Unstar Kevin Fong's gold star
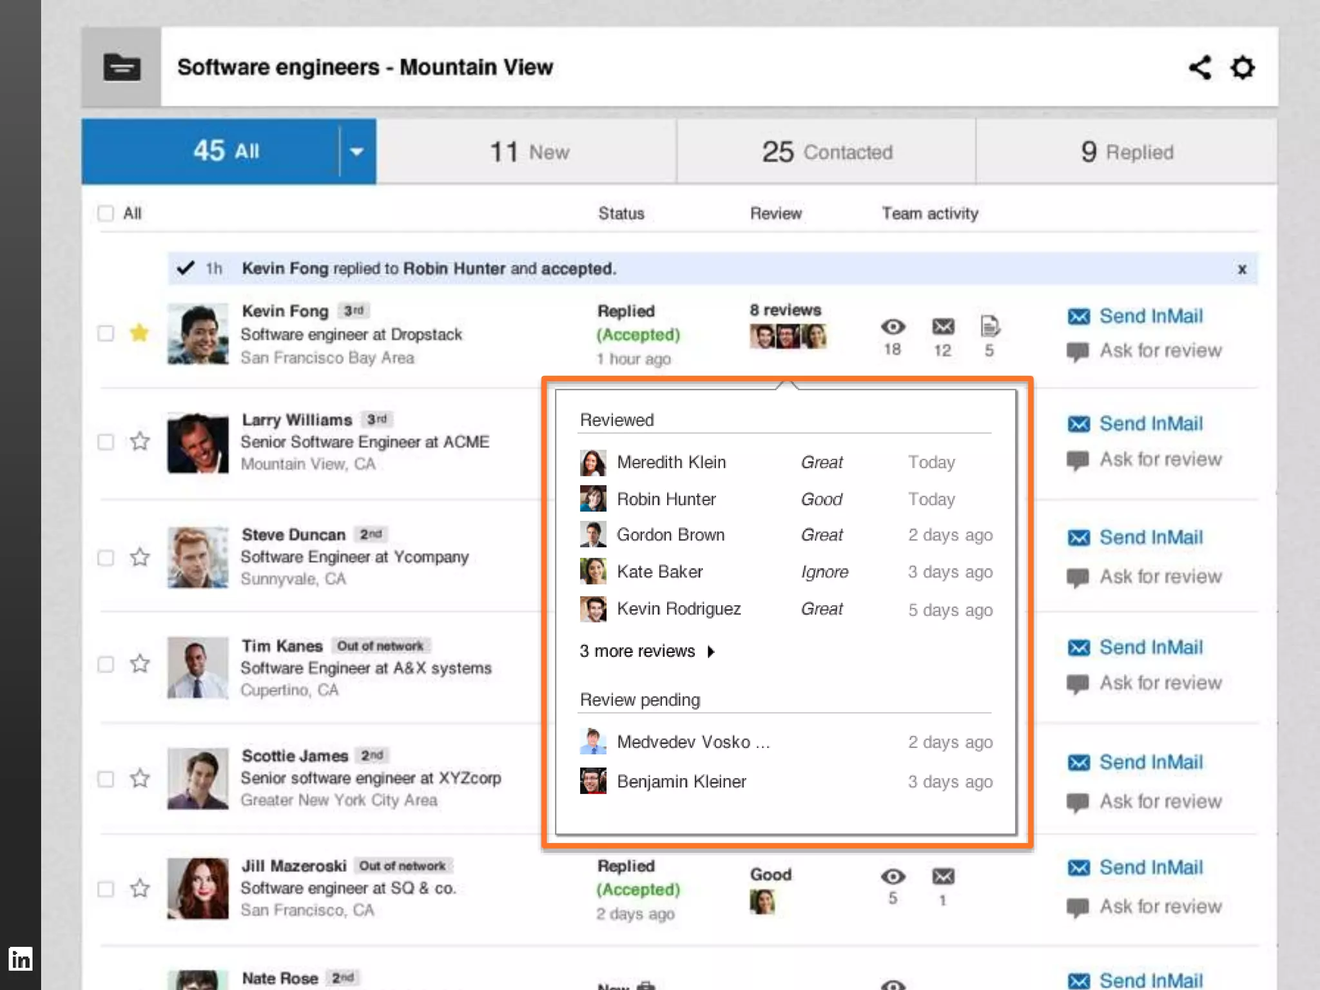Image resolution: width=1320 pixels, height=990 pixels. 139,333
